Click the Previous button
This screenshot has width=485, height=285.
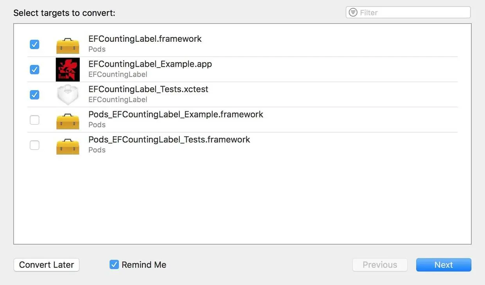[380, 265]
